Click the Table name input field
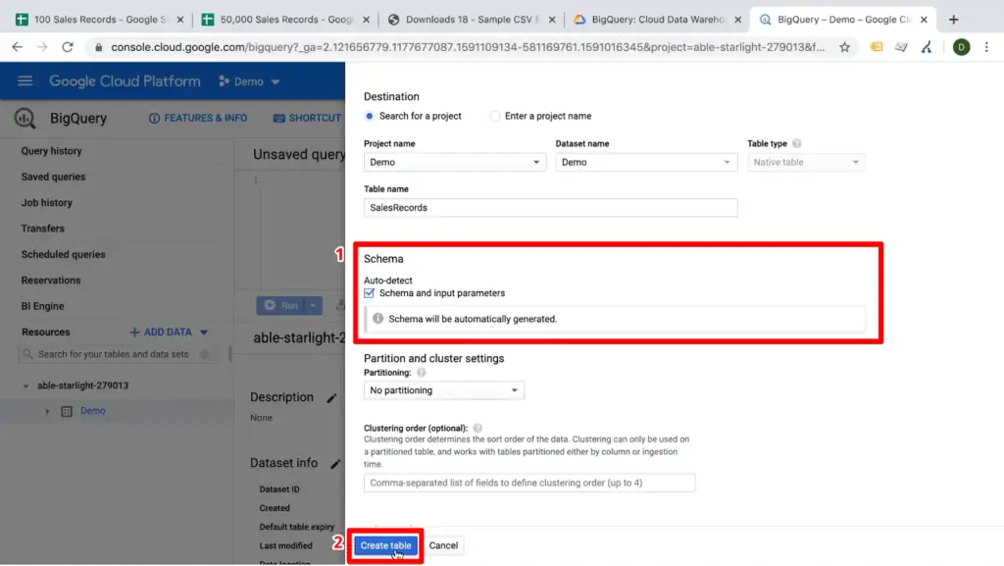 pyautogui.click(x=549, y=207)
